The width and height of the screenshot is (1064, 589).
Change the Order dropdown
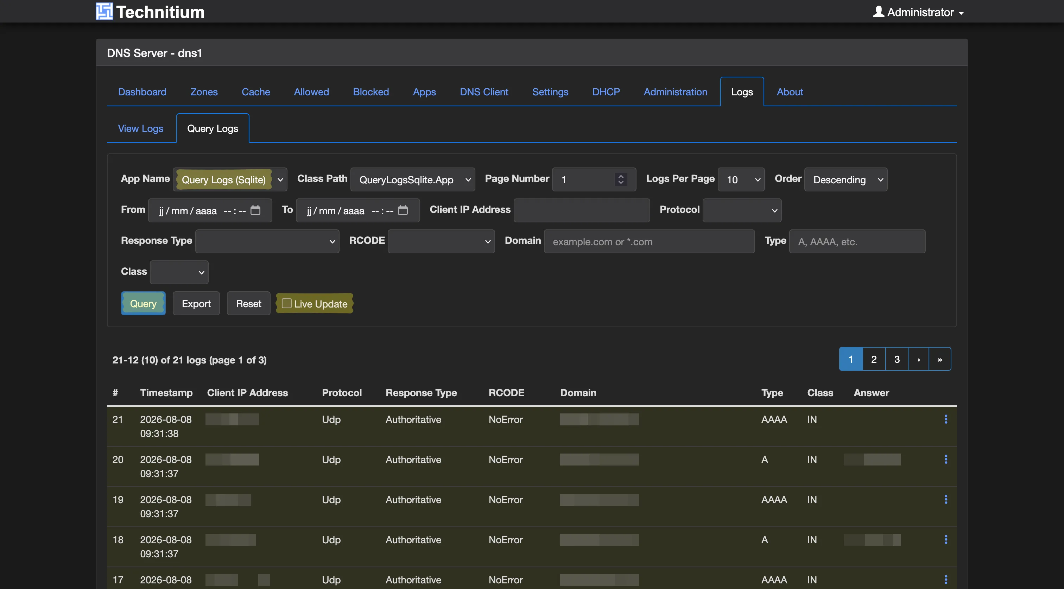pyautogui.click(x=845, y=179)
